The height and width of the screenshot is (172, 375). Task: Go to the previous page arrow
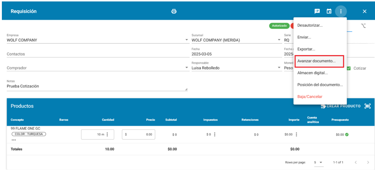(356, 163)
